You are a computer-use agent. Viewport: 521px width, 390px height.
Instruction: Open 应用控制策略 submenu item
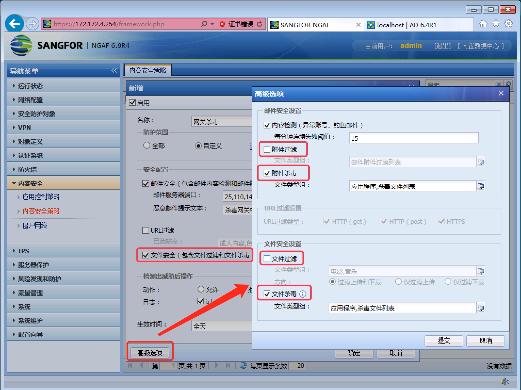click(41, 197)
